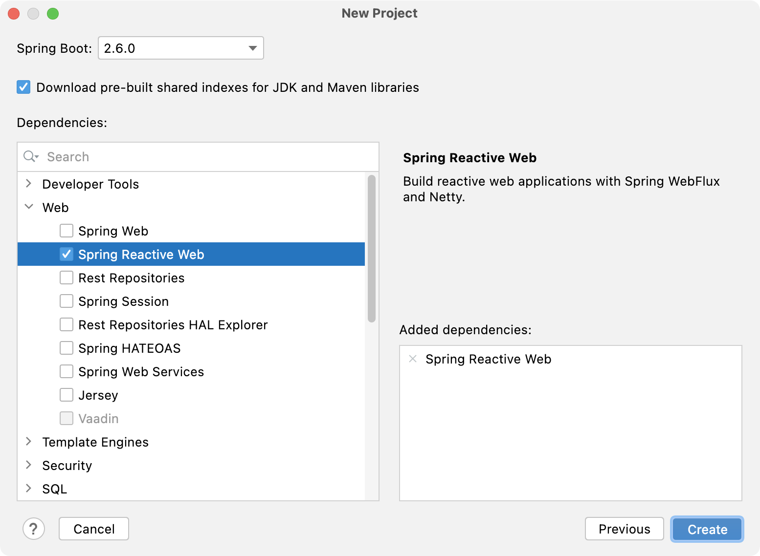Disable downloading pre-built shared indexes
760x556 pixels.
pos(23,87)
